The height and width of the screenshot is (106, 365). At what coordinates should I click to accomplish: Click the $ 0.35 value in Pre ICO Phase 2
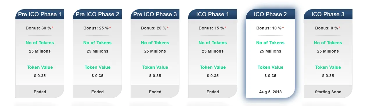click(97, 76)
